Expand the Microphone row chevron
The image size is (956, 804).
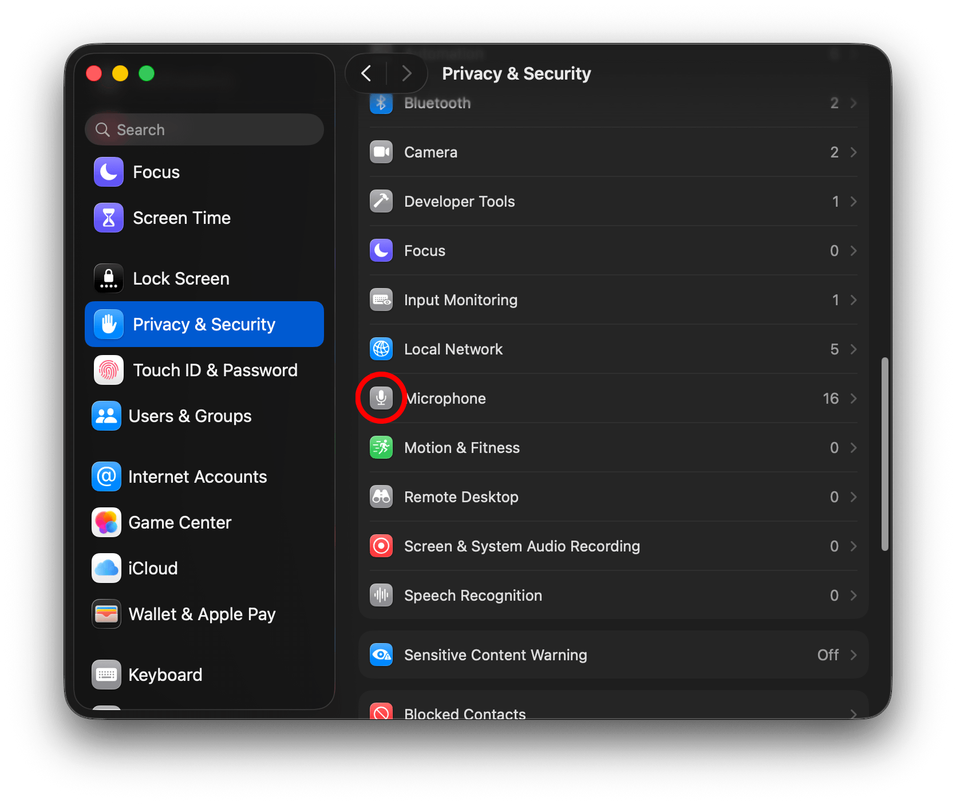[x=854, y=399]
